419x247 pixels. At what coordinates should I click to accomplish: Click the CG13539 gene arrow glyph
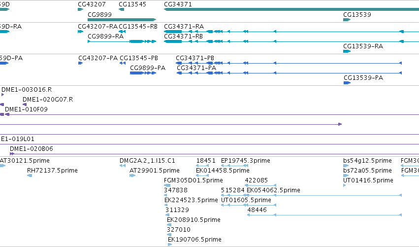347,20
